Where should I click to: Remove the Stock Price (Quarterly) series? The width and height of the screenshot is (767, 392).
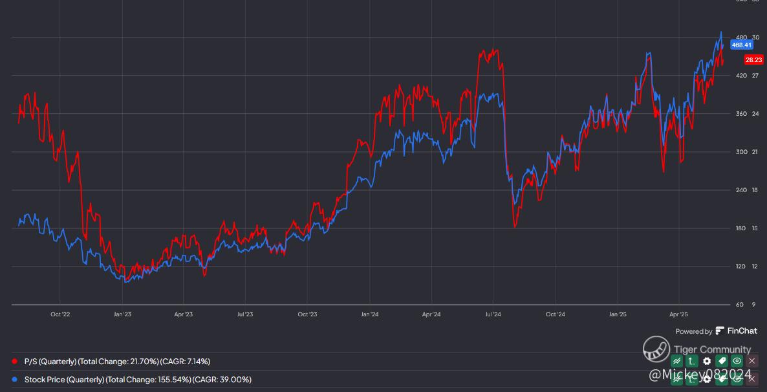coord(752,379)
